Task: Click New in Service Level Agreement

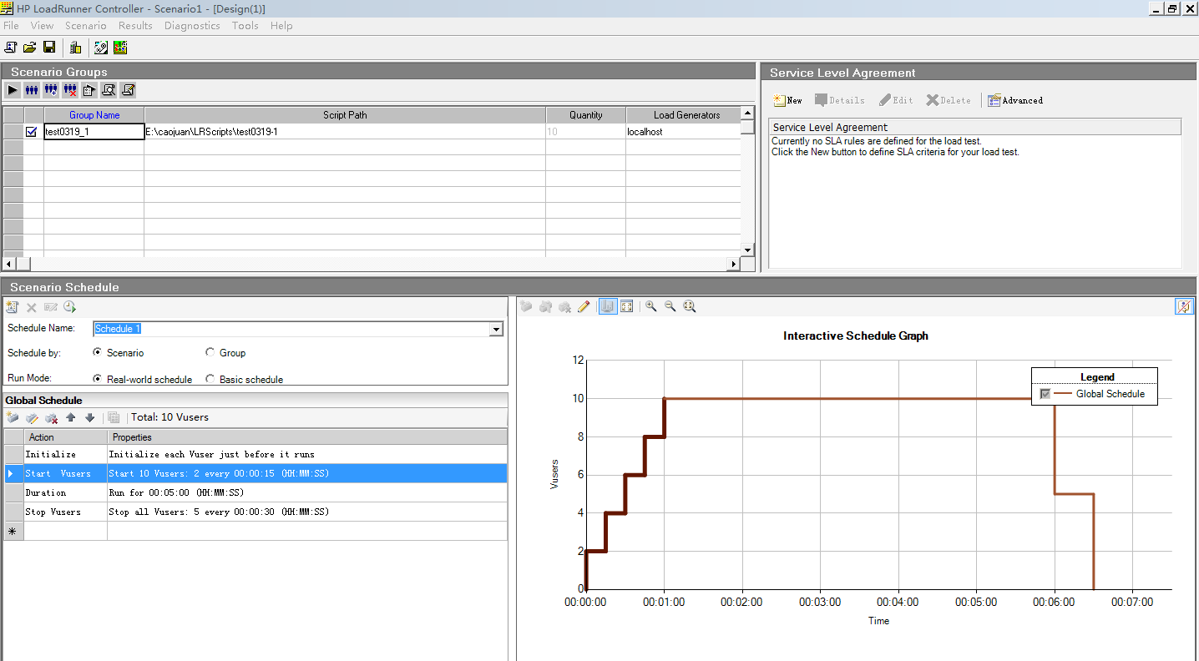Action: pos(787,100)
